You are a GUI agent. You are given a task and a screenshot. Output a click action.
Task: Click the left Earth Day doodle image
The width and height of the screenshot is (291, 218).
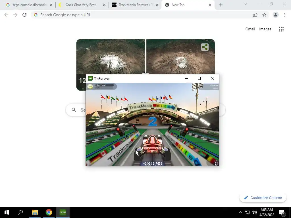111,56
